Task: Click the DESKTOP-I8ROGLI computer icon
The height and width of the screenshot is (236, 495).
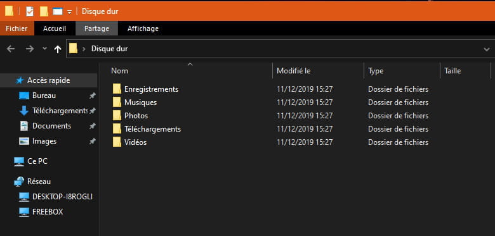Action: tap(24, 197)
